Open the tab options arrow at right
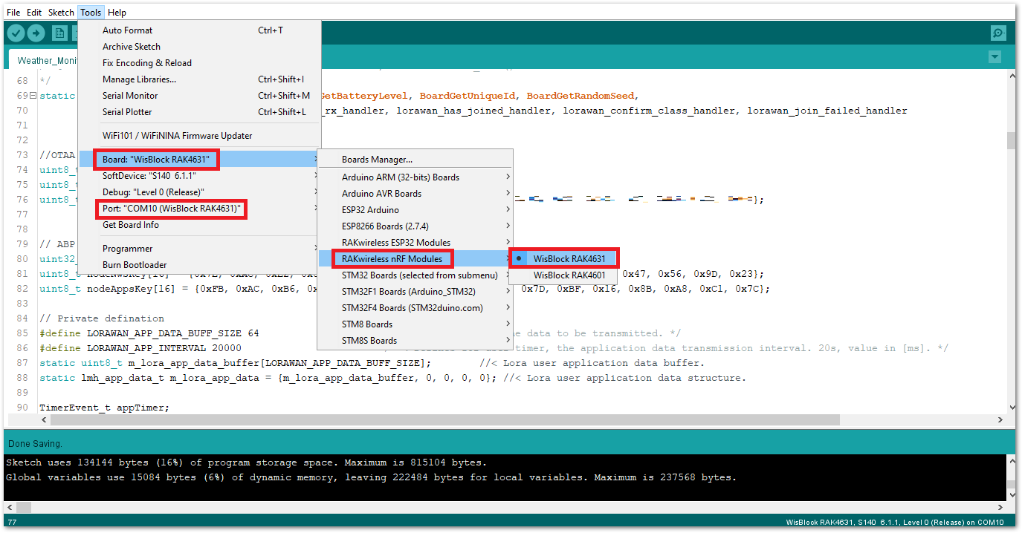Screen dimensions: 1022x533 coord(994,57)
